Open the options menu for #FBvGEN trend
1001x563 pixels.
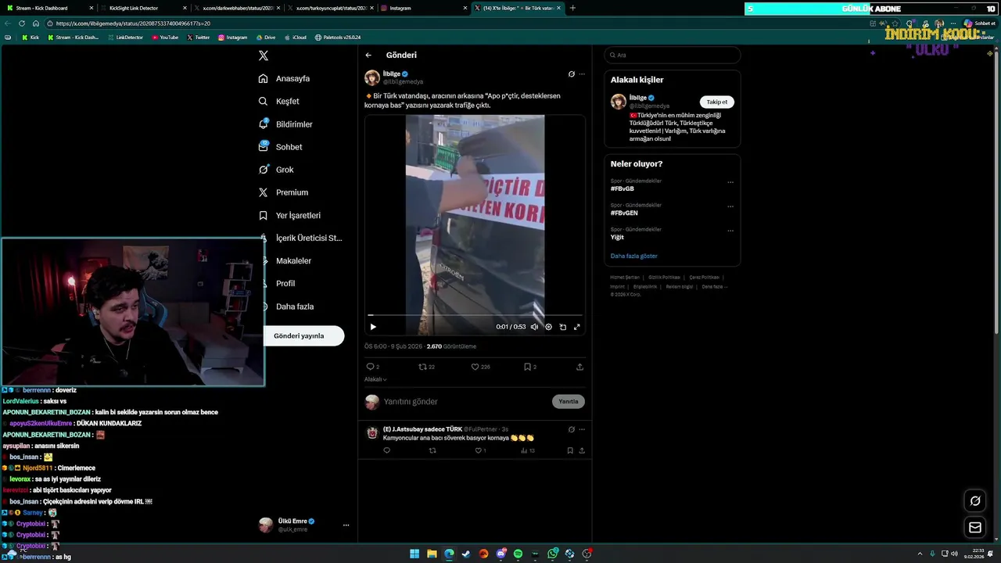tap(730, 206)
